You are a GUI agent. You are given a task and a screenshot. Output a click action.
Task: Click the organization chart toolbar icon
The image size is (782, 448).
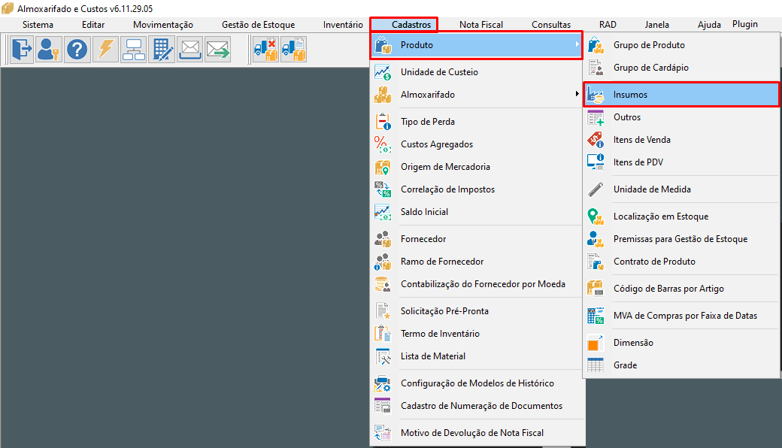point(134,50)
